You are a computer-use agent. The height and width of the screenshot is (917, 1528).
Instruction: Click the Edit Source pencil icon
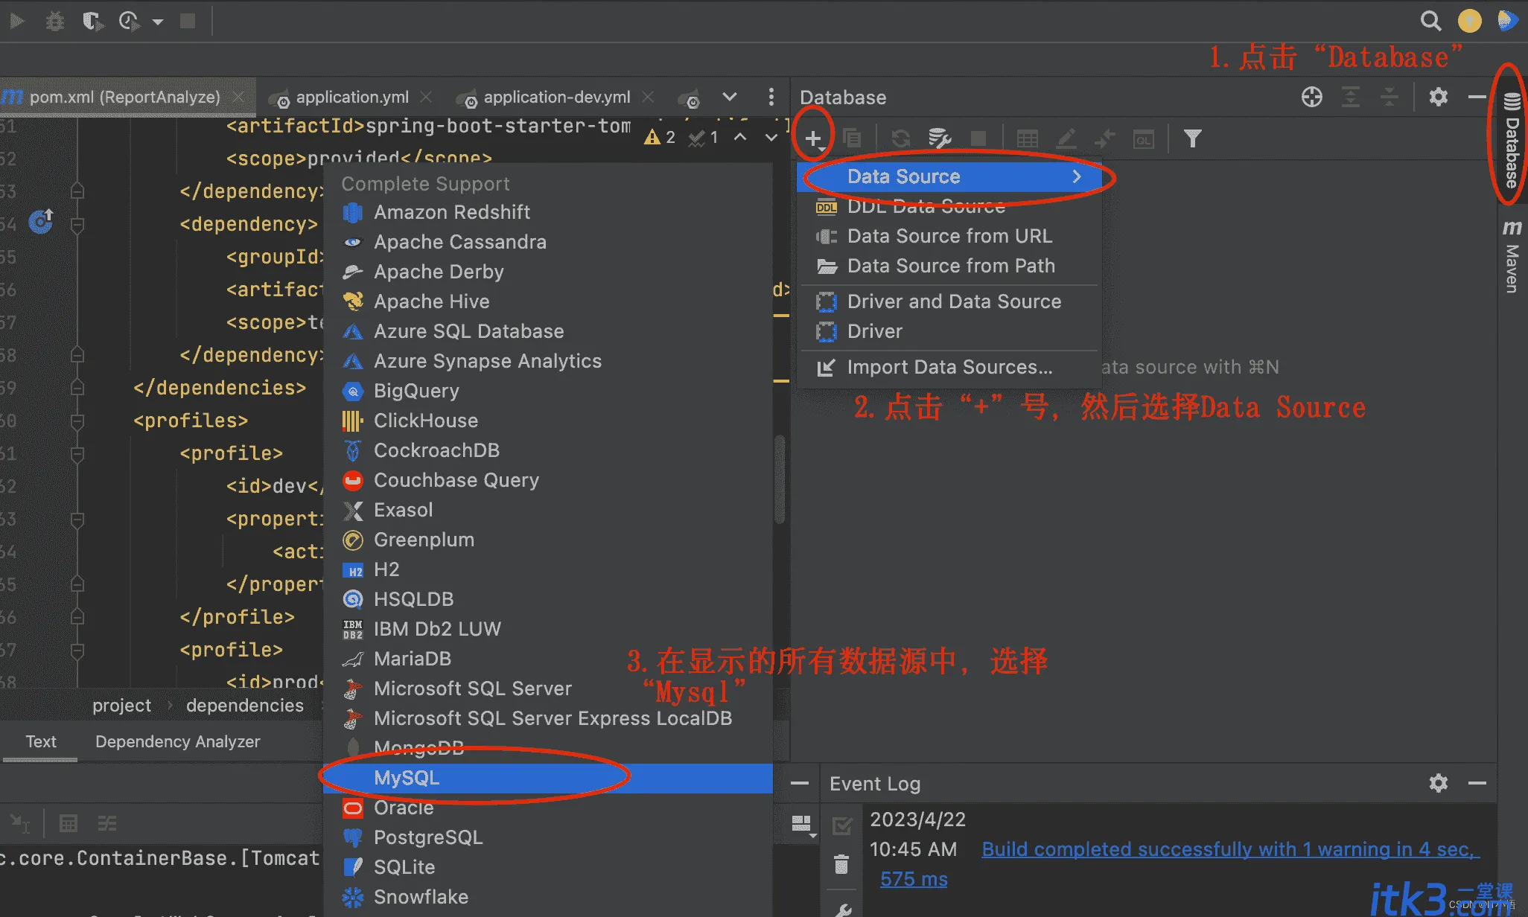pos(1066,138)
